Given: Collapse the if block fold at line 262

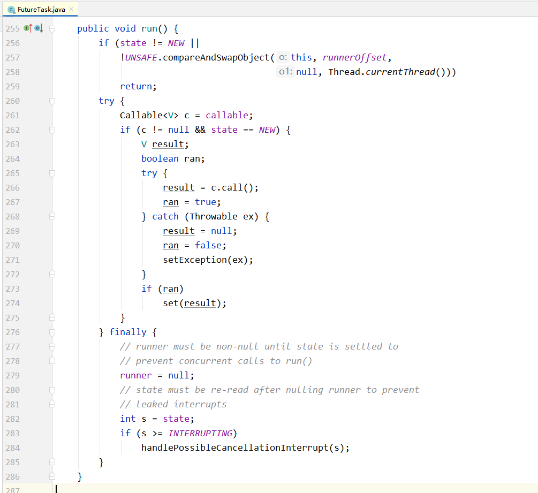Looking at the screenshot, I should 52,130.
